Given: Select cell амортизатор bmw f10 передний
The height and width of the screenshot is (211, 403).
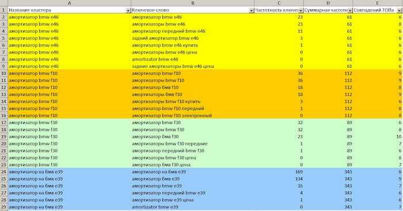Looking at the screenshot, I should pos(192,109).
